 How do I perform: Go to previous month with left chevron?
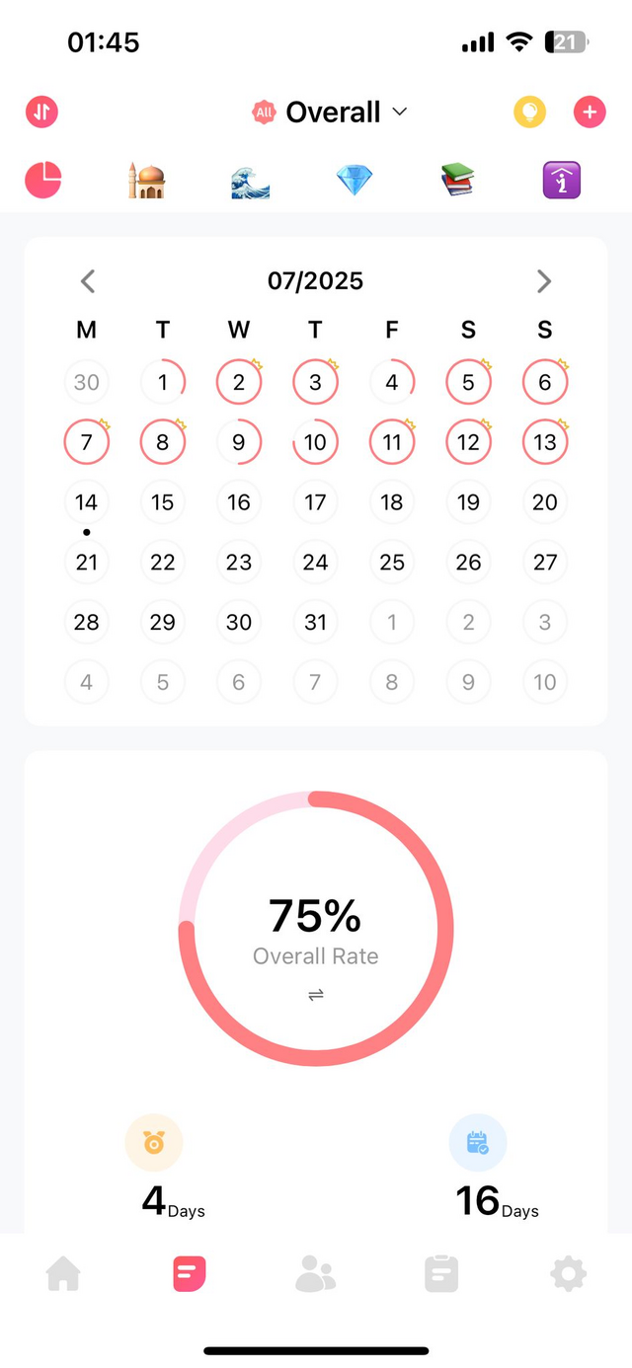tap(88, 281)
